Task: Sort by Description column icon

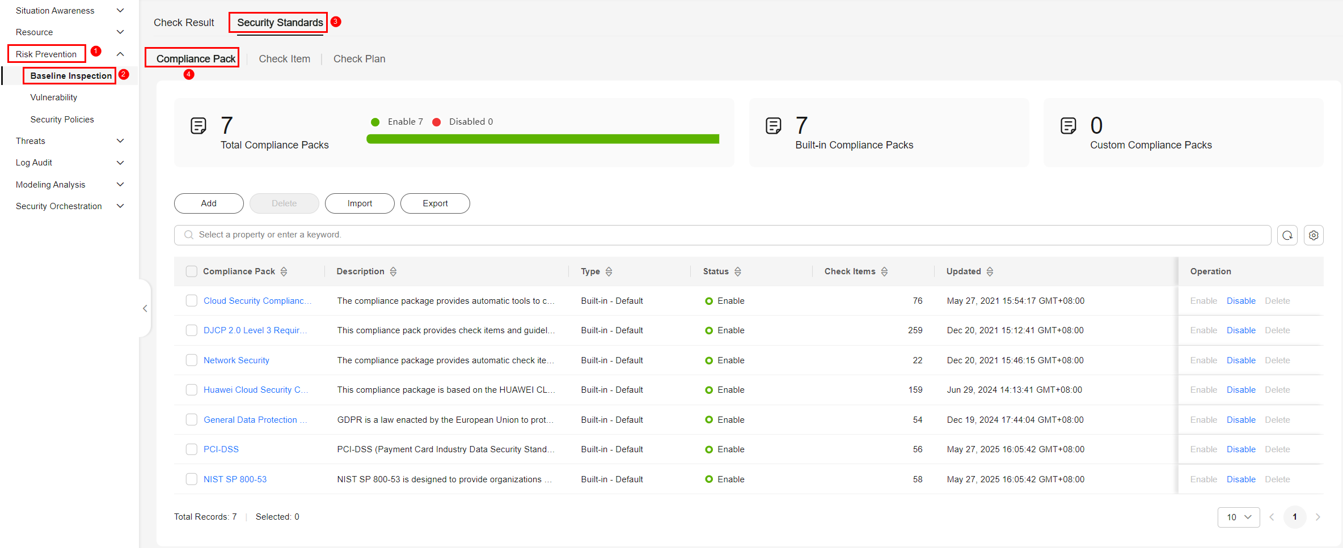Action: (393, 271)
